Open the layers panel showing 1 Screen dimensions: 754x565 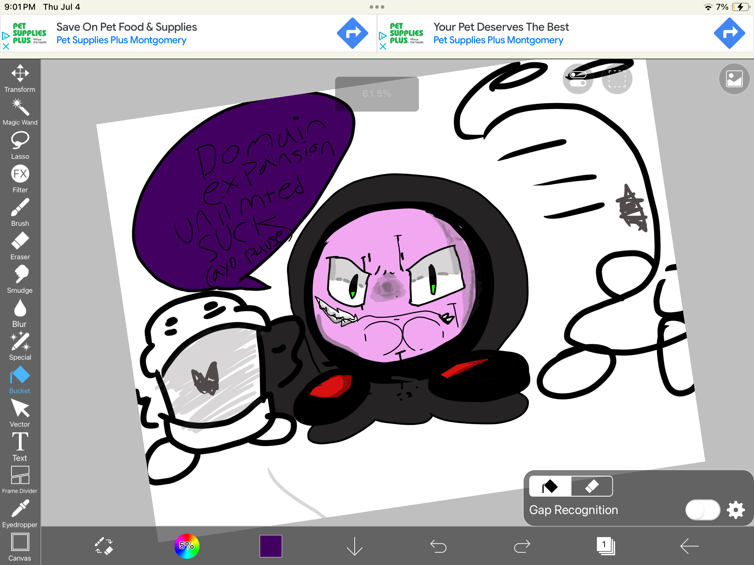pyautogui.click(x=606, y=546)
